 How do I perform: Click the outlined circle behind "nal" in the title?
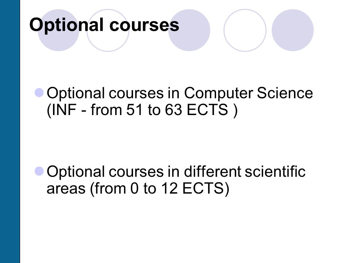(108, 30)
